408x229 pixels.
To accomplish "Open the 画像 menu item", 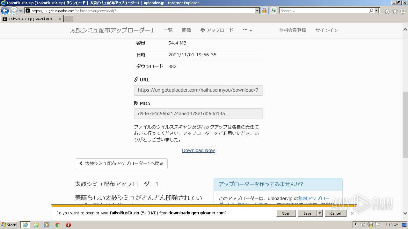I will click(x=186, y=30).
